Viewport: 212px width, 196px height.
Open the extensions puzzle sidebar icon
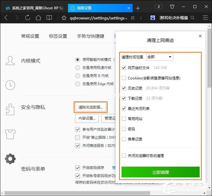coord(10,109)
